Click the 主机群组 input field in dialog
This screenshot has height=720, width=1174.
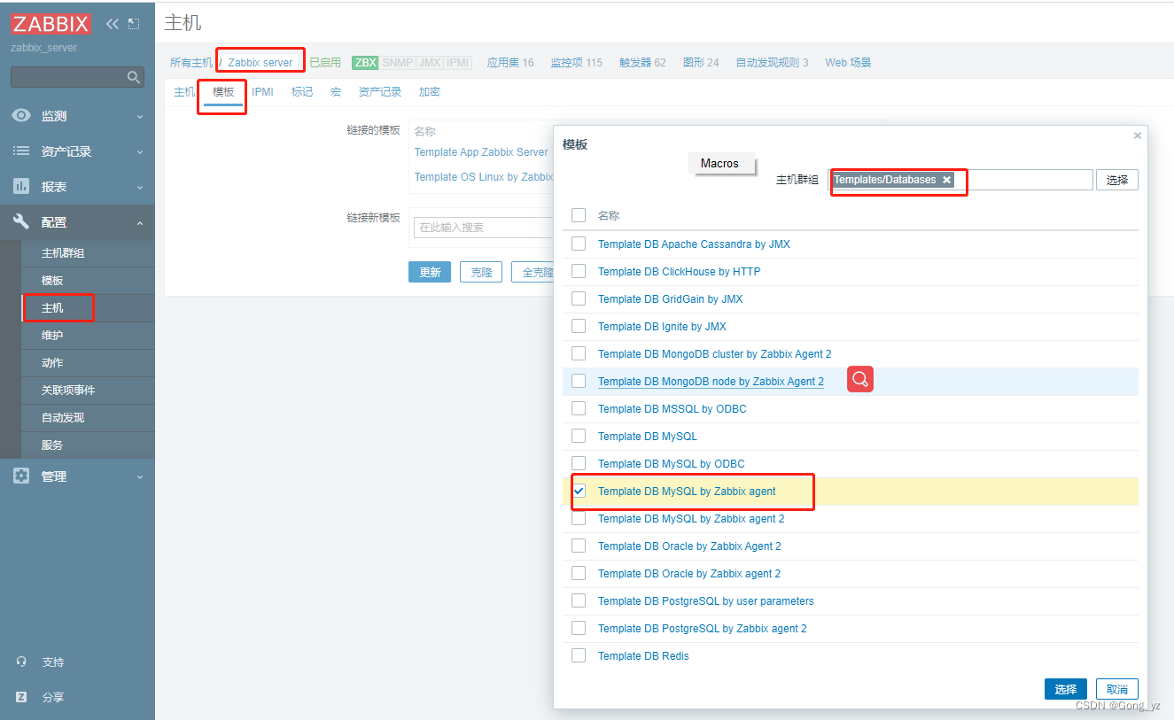tap(960, 180)
